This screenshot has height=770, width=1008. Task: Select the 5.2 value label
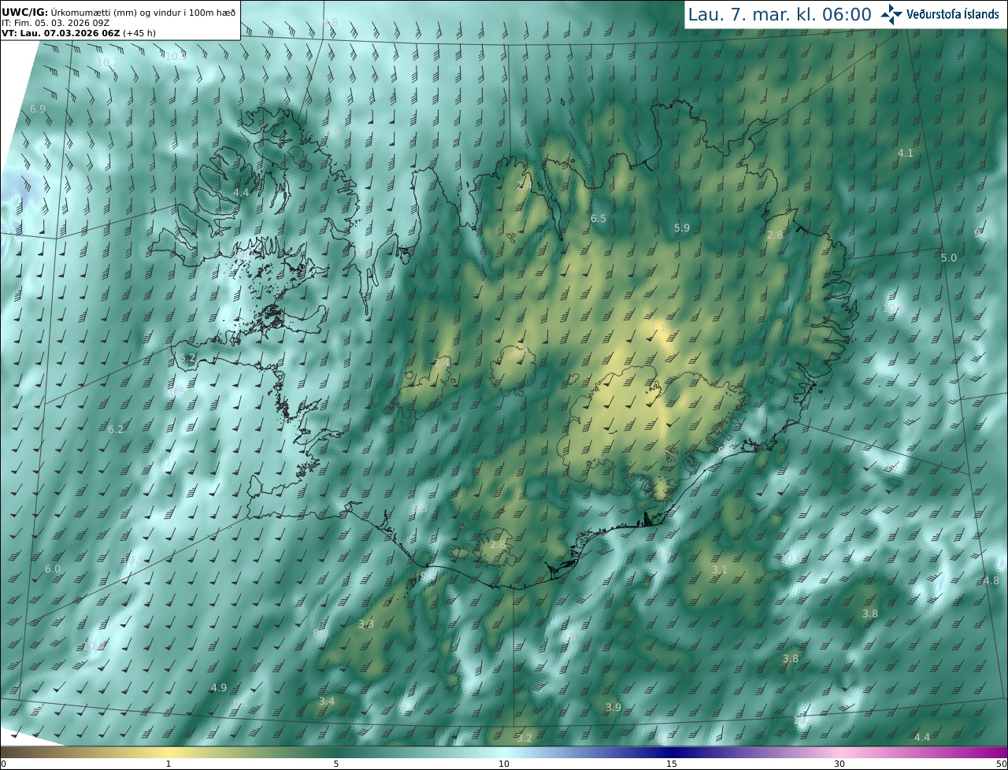(x=187, y=357)
